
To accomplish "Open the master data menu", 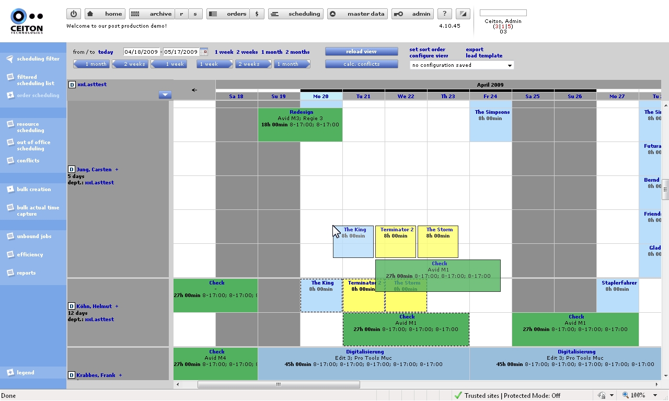I will pos(357,14).
